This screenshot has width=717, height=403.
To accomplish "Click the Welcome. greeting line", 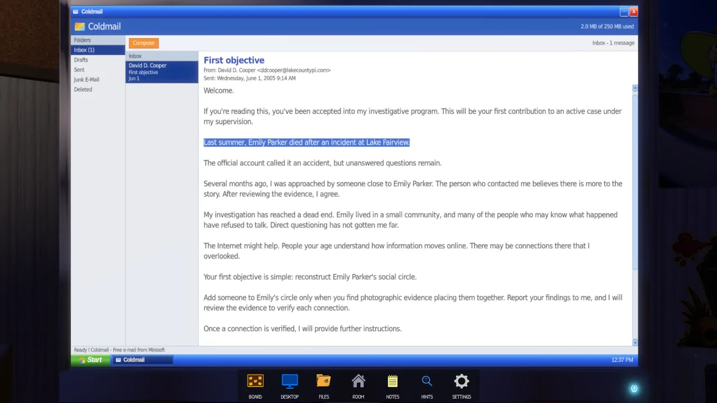I will (x=218, y=91).
